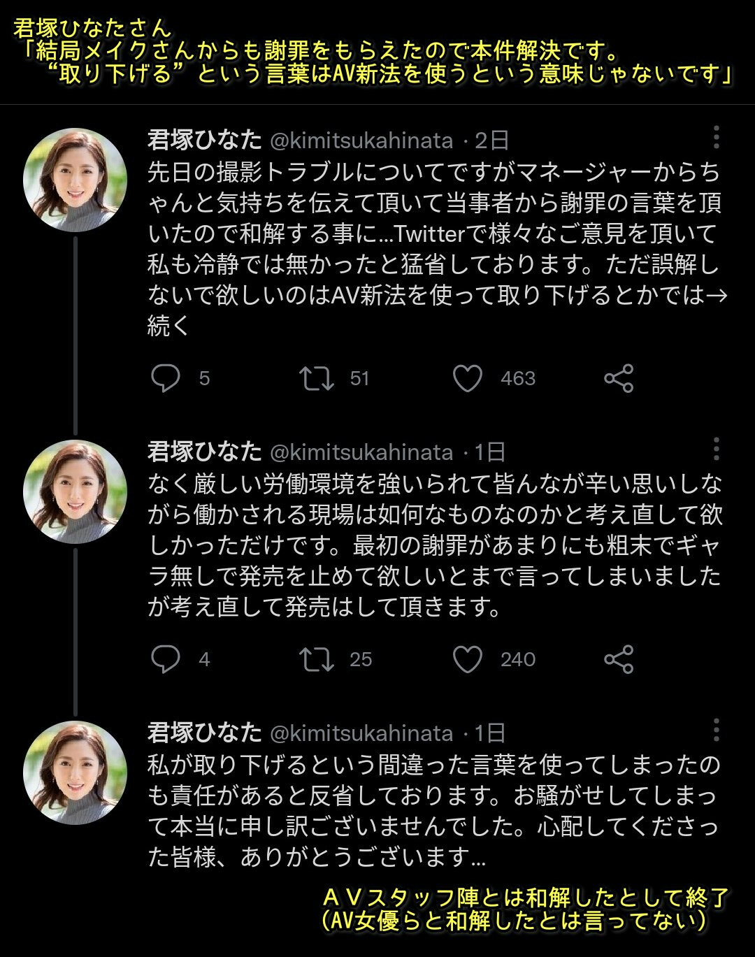Reply to the second tweet with 4 replies
Viewport: 755px width, 957px height.
(166, 659)
